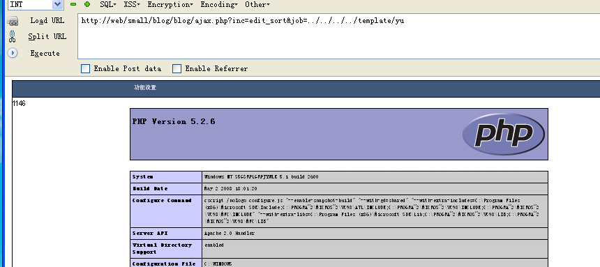Image resolution: width=600 pixels, height=267 pixels.
Task: Click the PHP Version 5.2.6 heading
Action: (174, 121)
